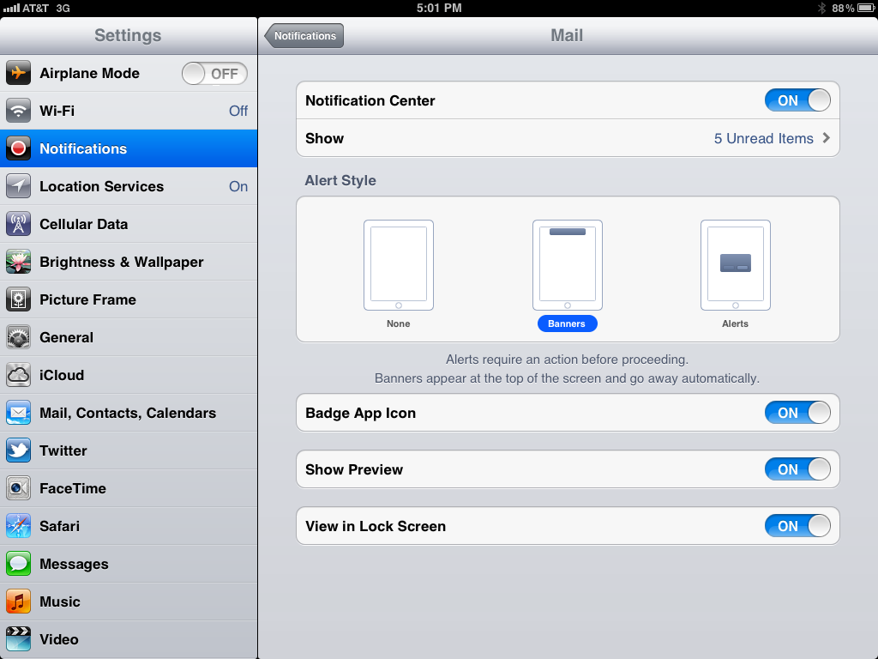This screenshot has width=878, height=659.
Task: Tap the Safari compass icon
Action: (19, 526)
